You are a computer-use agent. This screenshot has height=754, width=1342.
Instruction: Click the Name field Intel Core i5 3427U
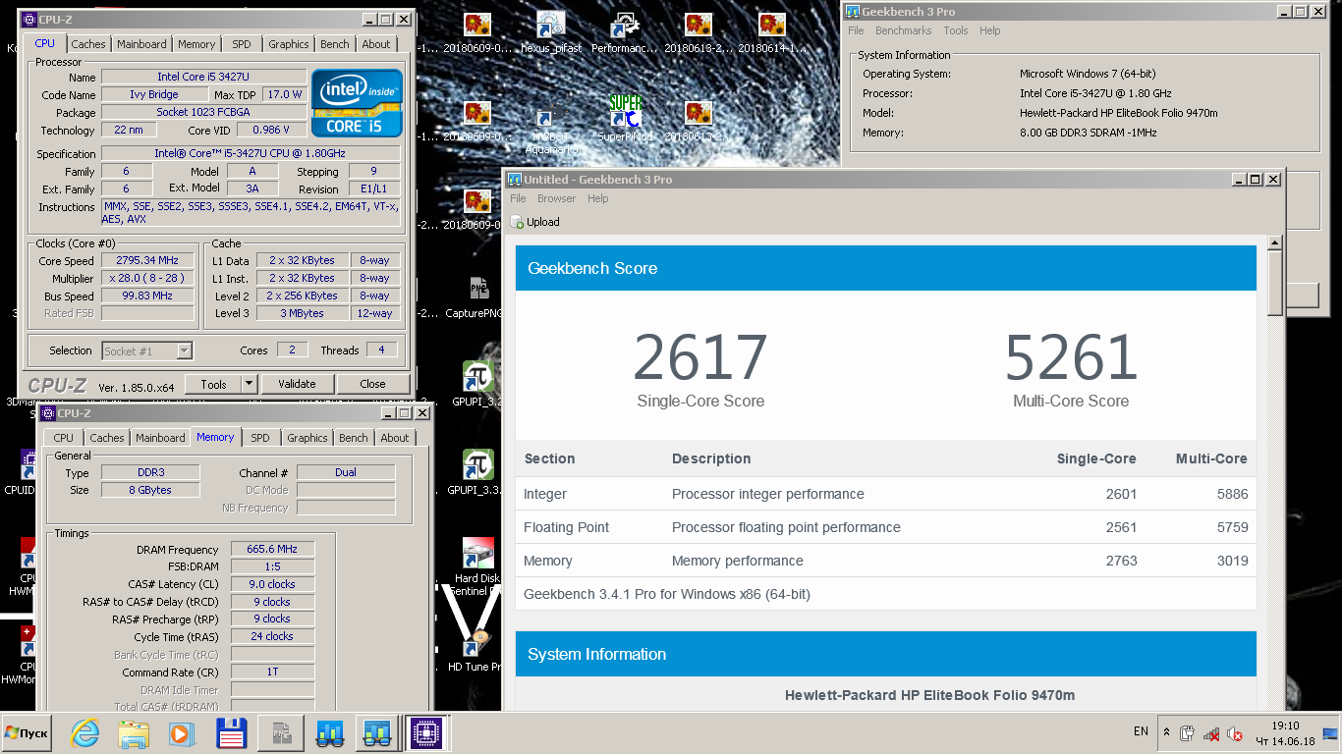click(203, 77)
